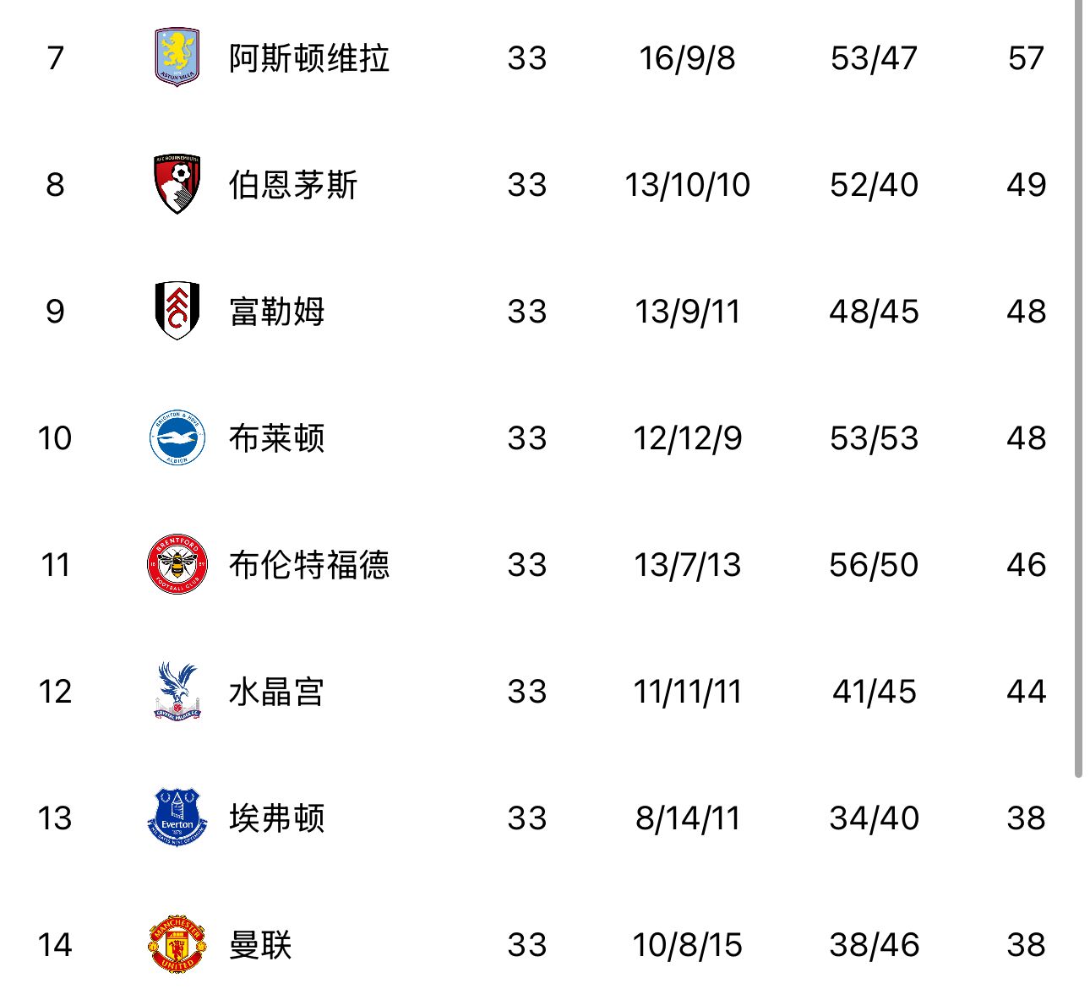
Task: Click team name 埃弗顿
Action: point(277,818)
